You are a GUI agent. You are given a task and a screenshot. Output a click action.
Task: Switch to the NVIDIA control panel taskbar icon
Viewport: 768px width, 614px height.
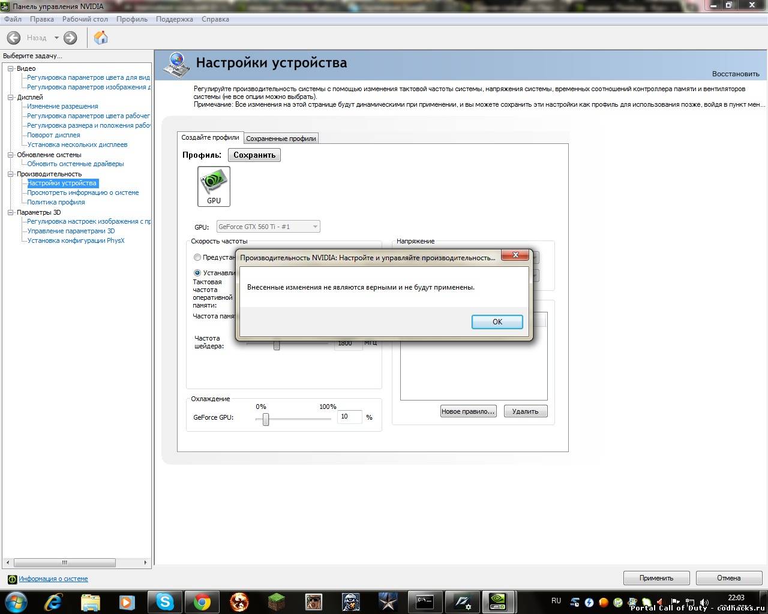click(x=499, y=601)
